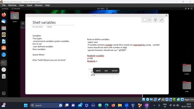Viewport: 194px width, 109px height.
Task: Click the ENG IN language indicator
Action: [165, 105]
